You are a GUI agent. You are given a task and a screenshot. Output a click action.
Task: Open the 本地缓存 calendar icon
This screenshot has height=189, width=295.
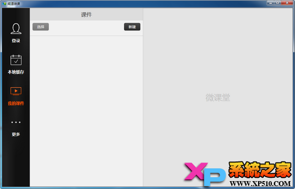point(16,60)
